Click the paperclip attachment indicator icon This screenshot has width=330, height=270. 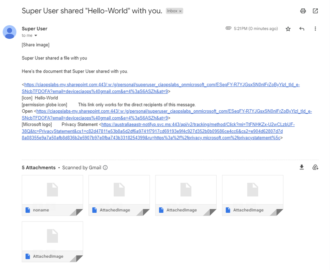coord(228,28)
